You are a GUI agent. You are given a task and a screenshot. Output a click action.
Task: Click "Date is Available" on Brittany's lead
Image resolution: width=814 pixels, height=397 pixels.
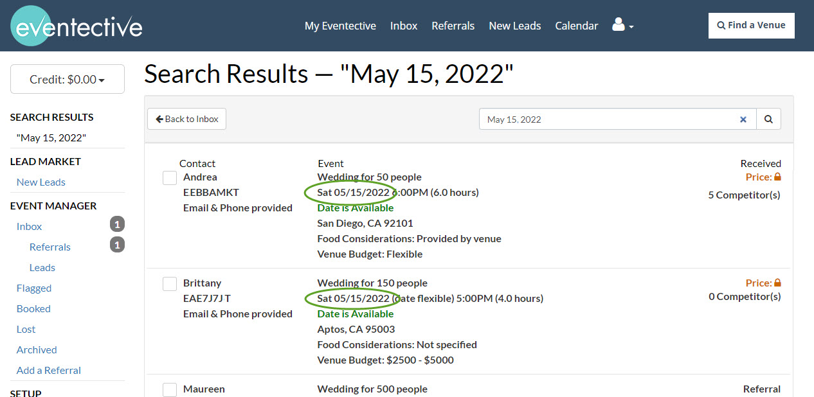tap(356, 314)
